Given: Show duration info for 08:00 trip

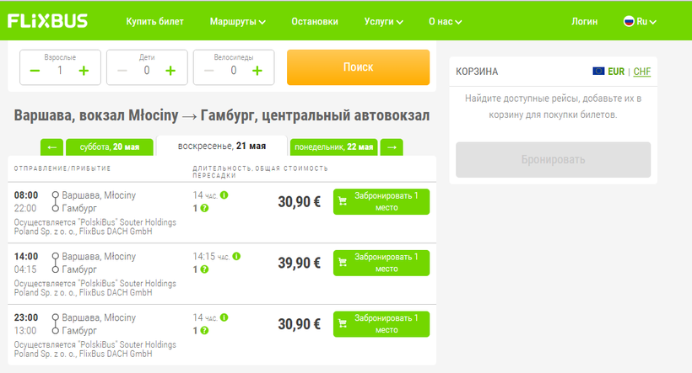Looking at the screenshot, I should pyautogui.click(x=224, y=195).
